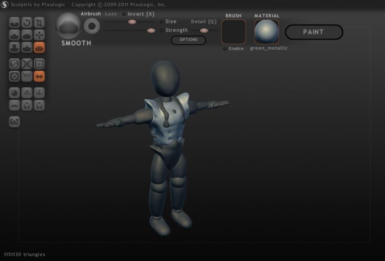Toggle Wireframe display icon
The width and height of the screenshot is (385, 261).
(27, 76)
